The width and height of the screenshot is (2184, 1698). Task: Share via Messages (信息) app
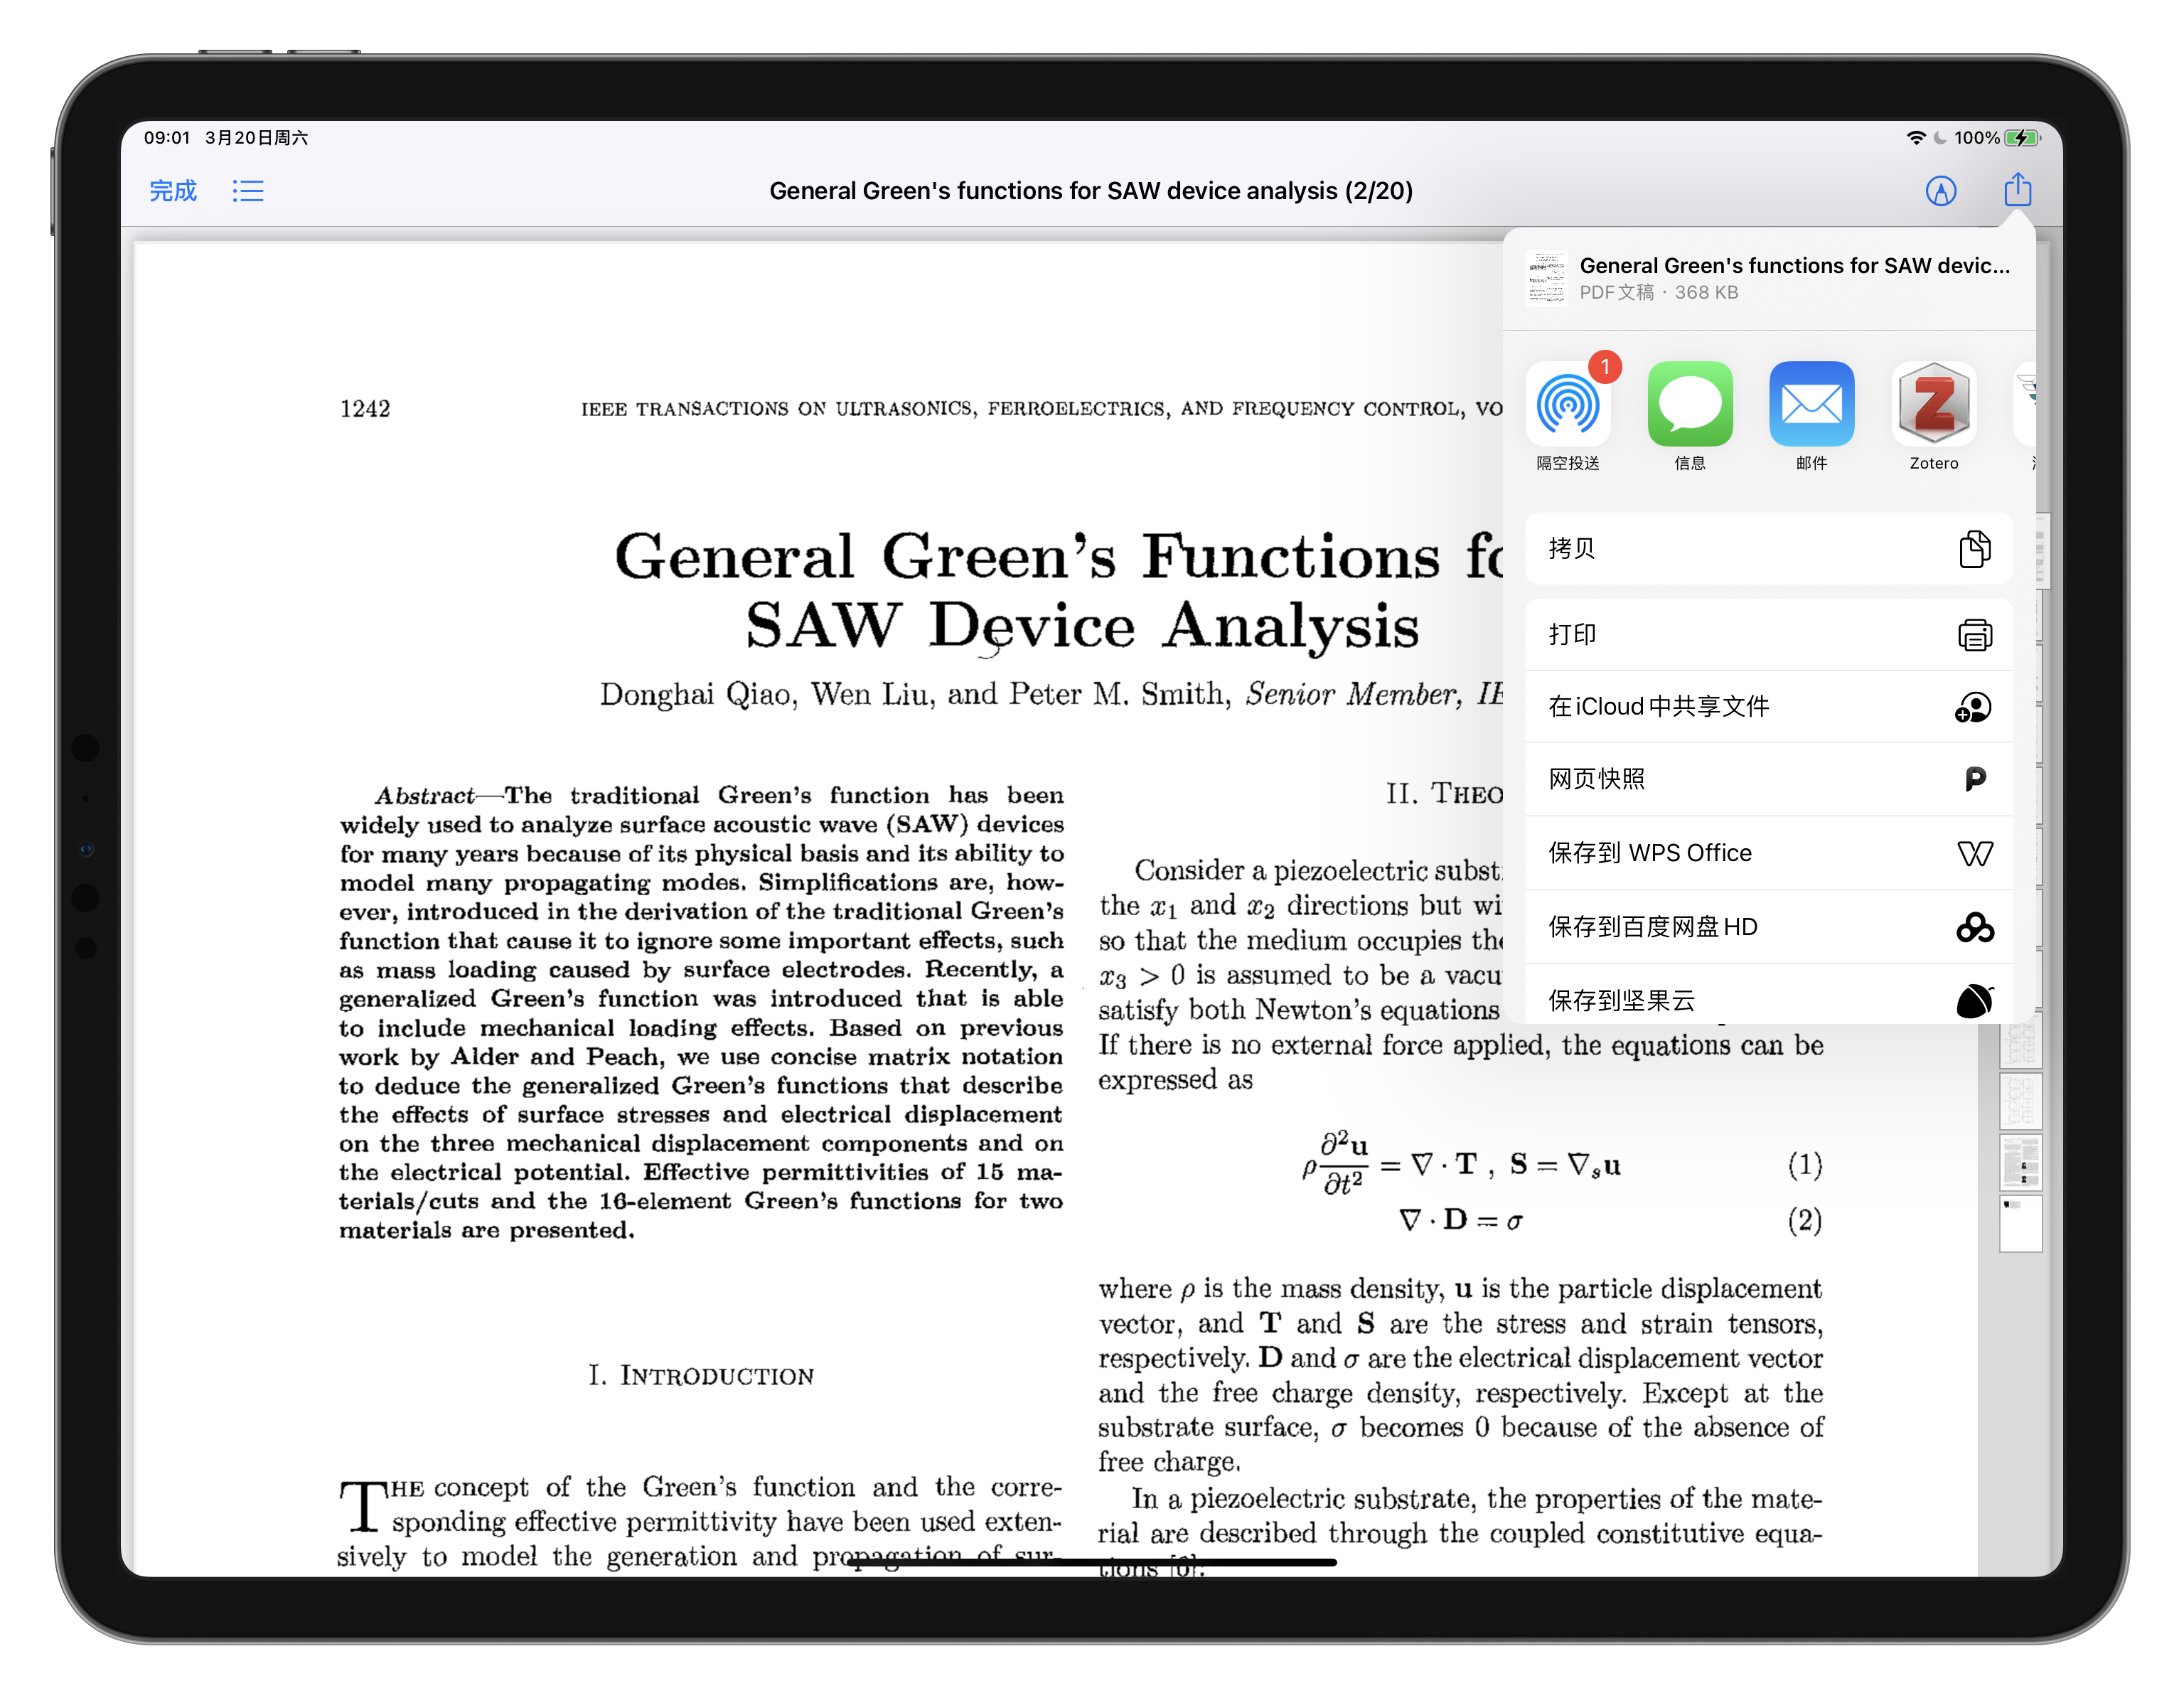click(1689, 416)
